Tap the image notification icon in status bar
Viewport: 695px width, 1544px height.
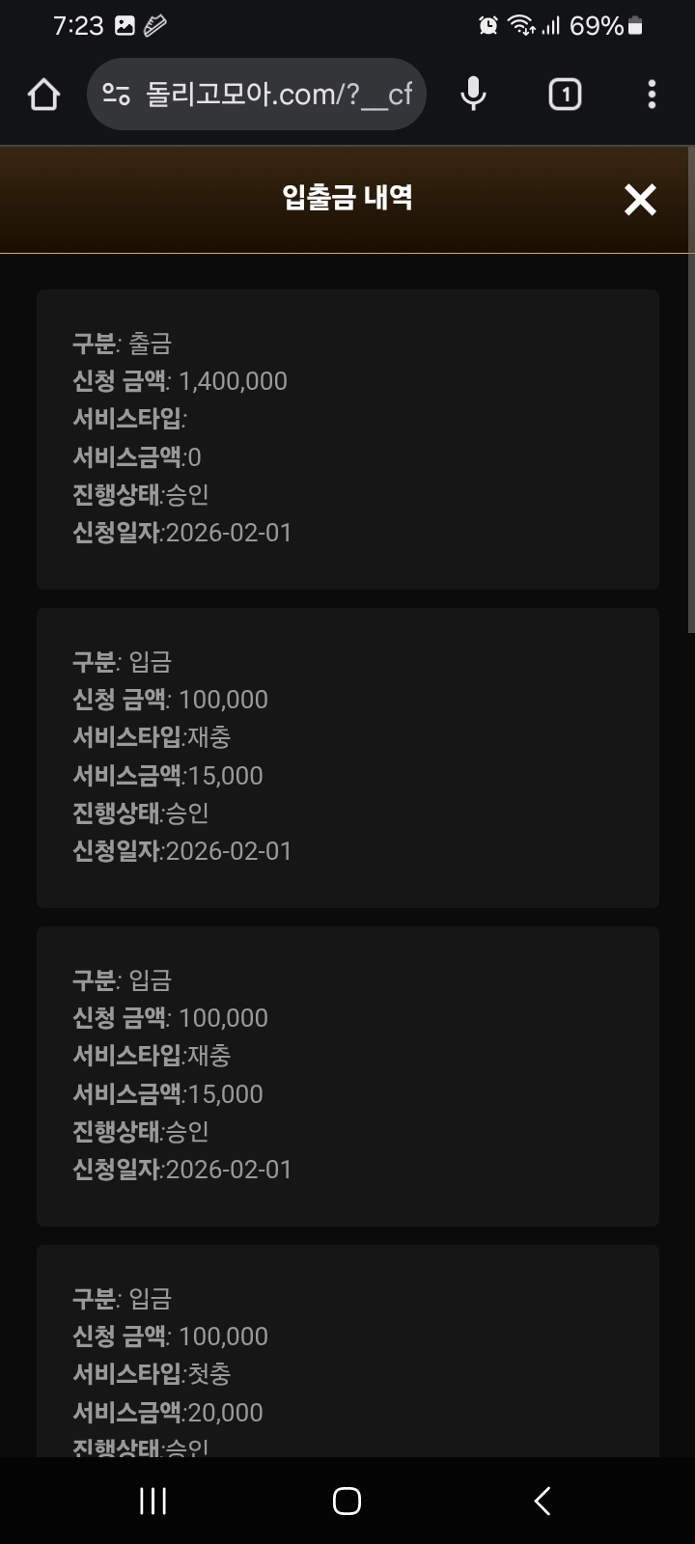pos(125,26)
